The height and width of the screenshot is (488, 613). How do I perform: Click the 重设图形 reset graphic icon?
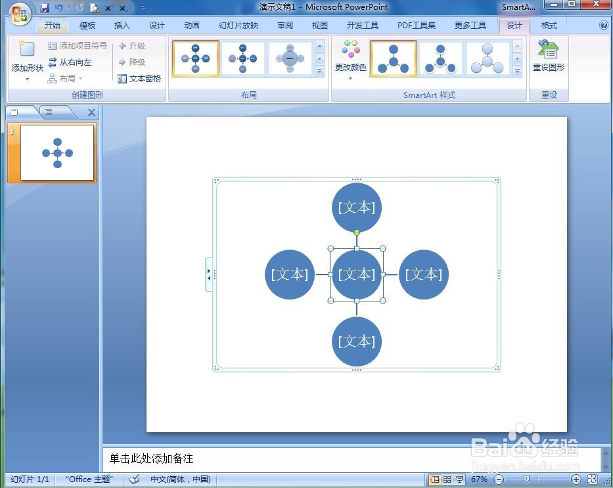coord(548,49)
